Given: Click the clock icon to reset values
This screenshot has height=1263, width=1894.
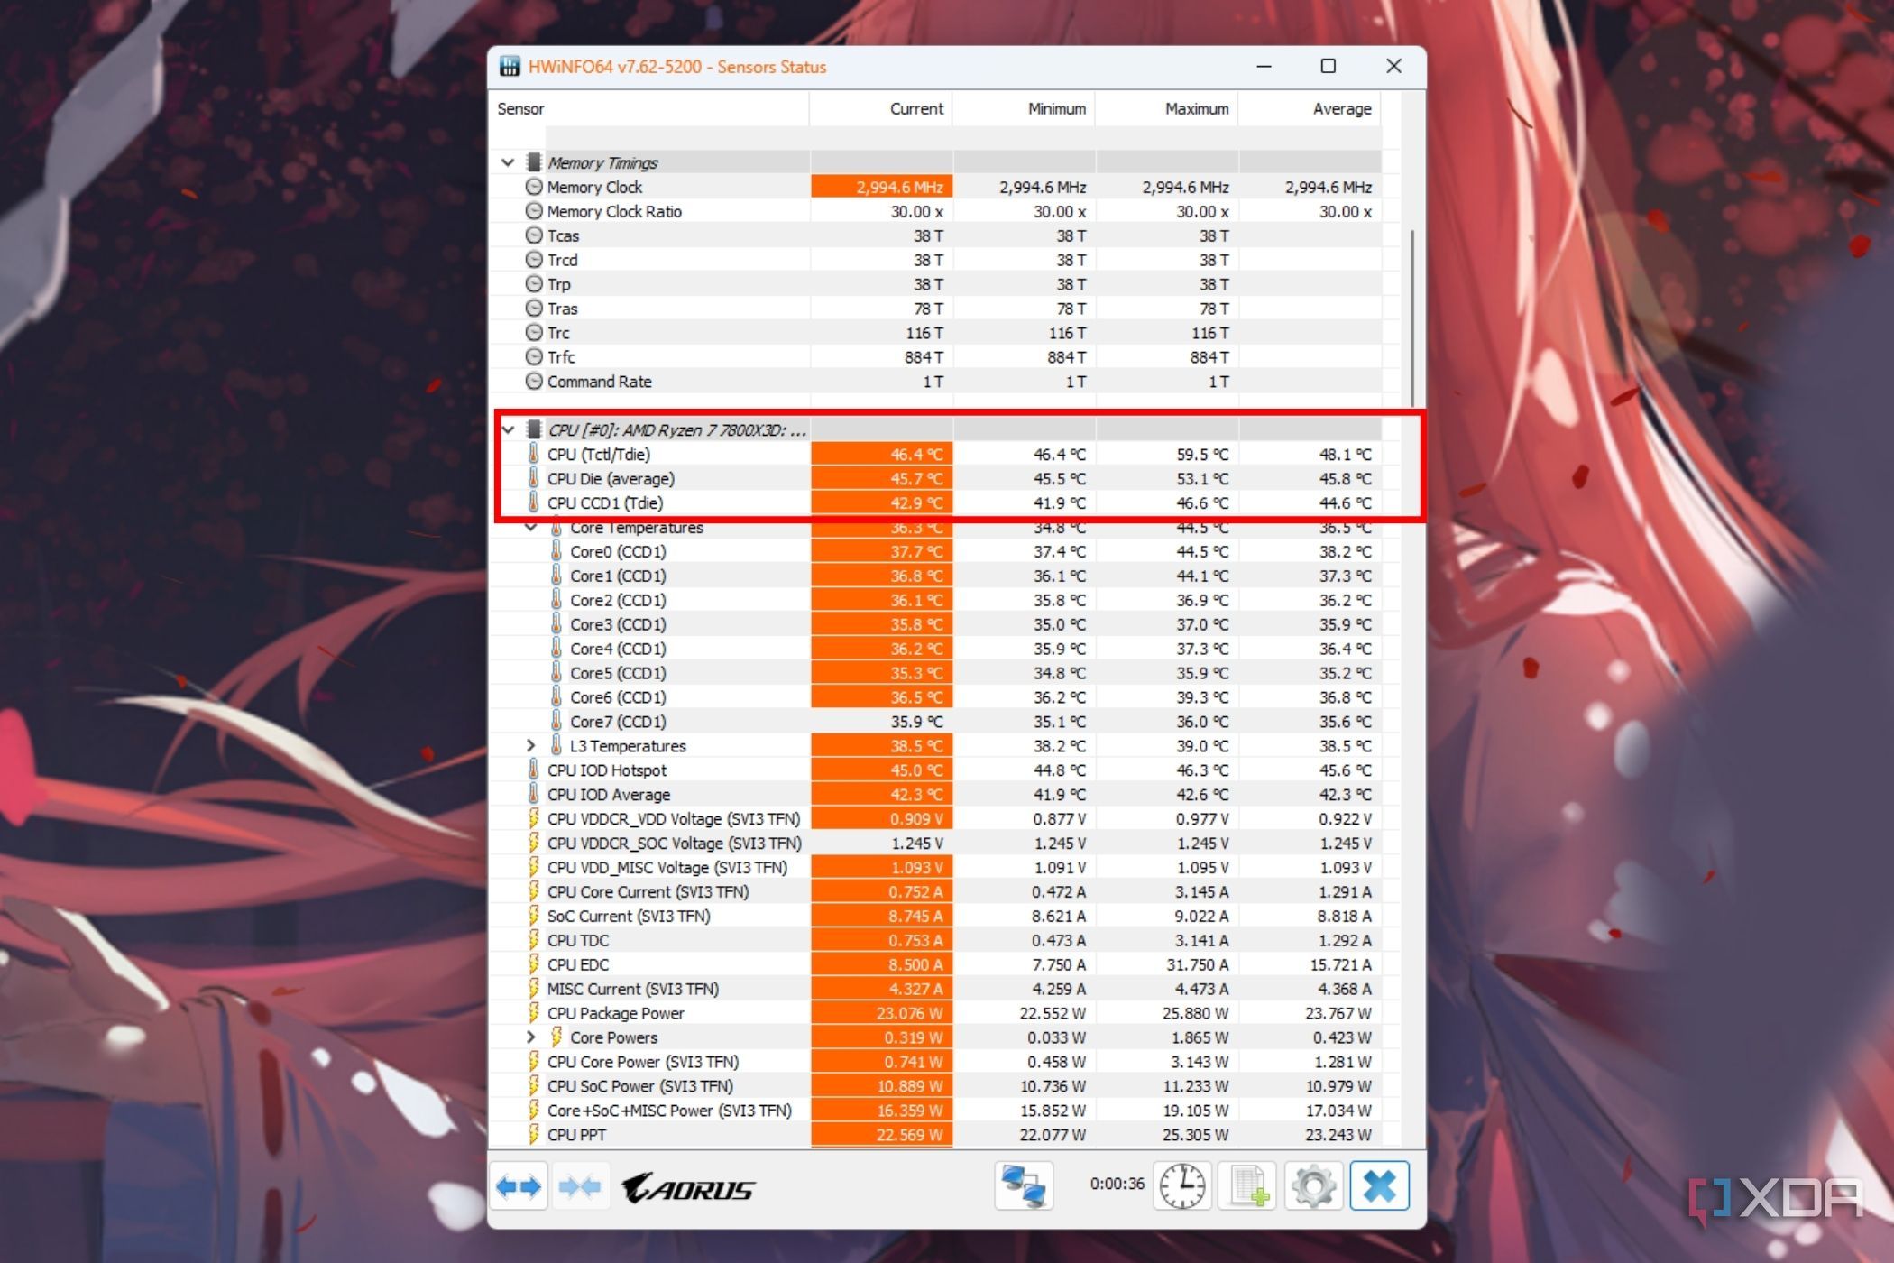Looking at the screenshot, I should coord(1181,1186).
